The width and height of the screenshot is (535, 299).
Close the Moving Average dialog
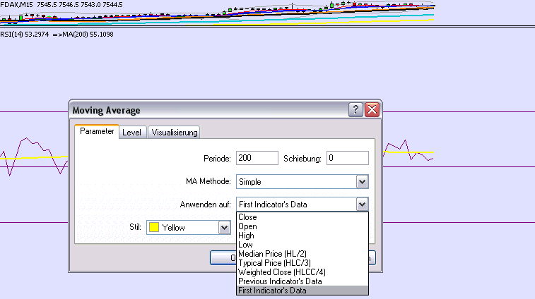(x=372, y=110)
